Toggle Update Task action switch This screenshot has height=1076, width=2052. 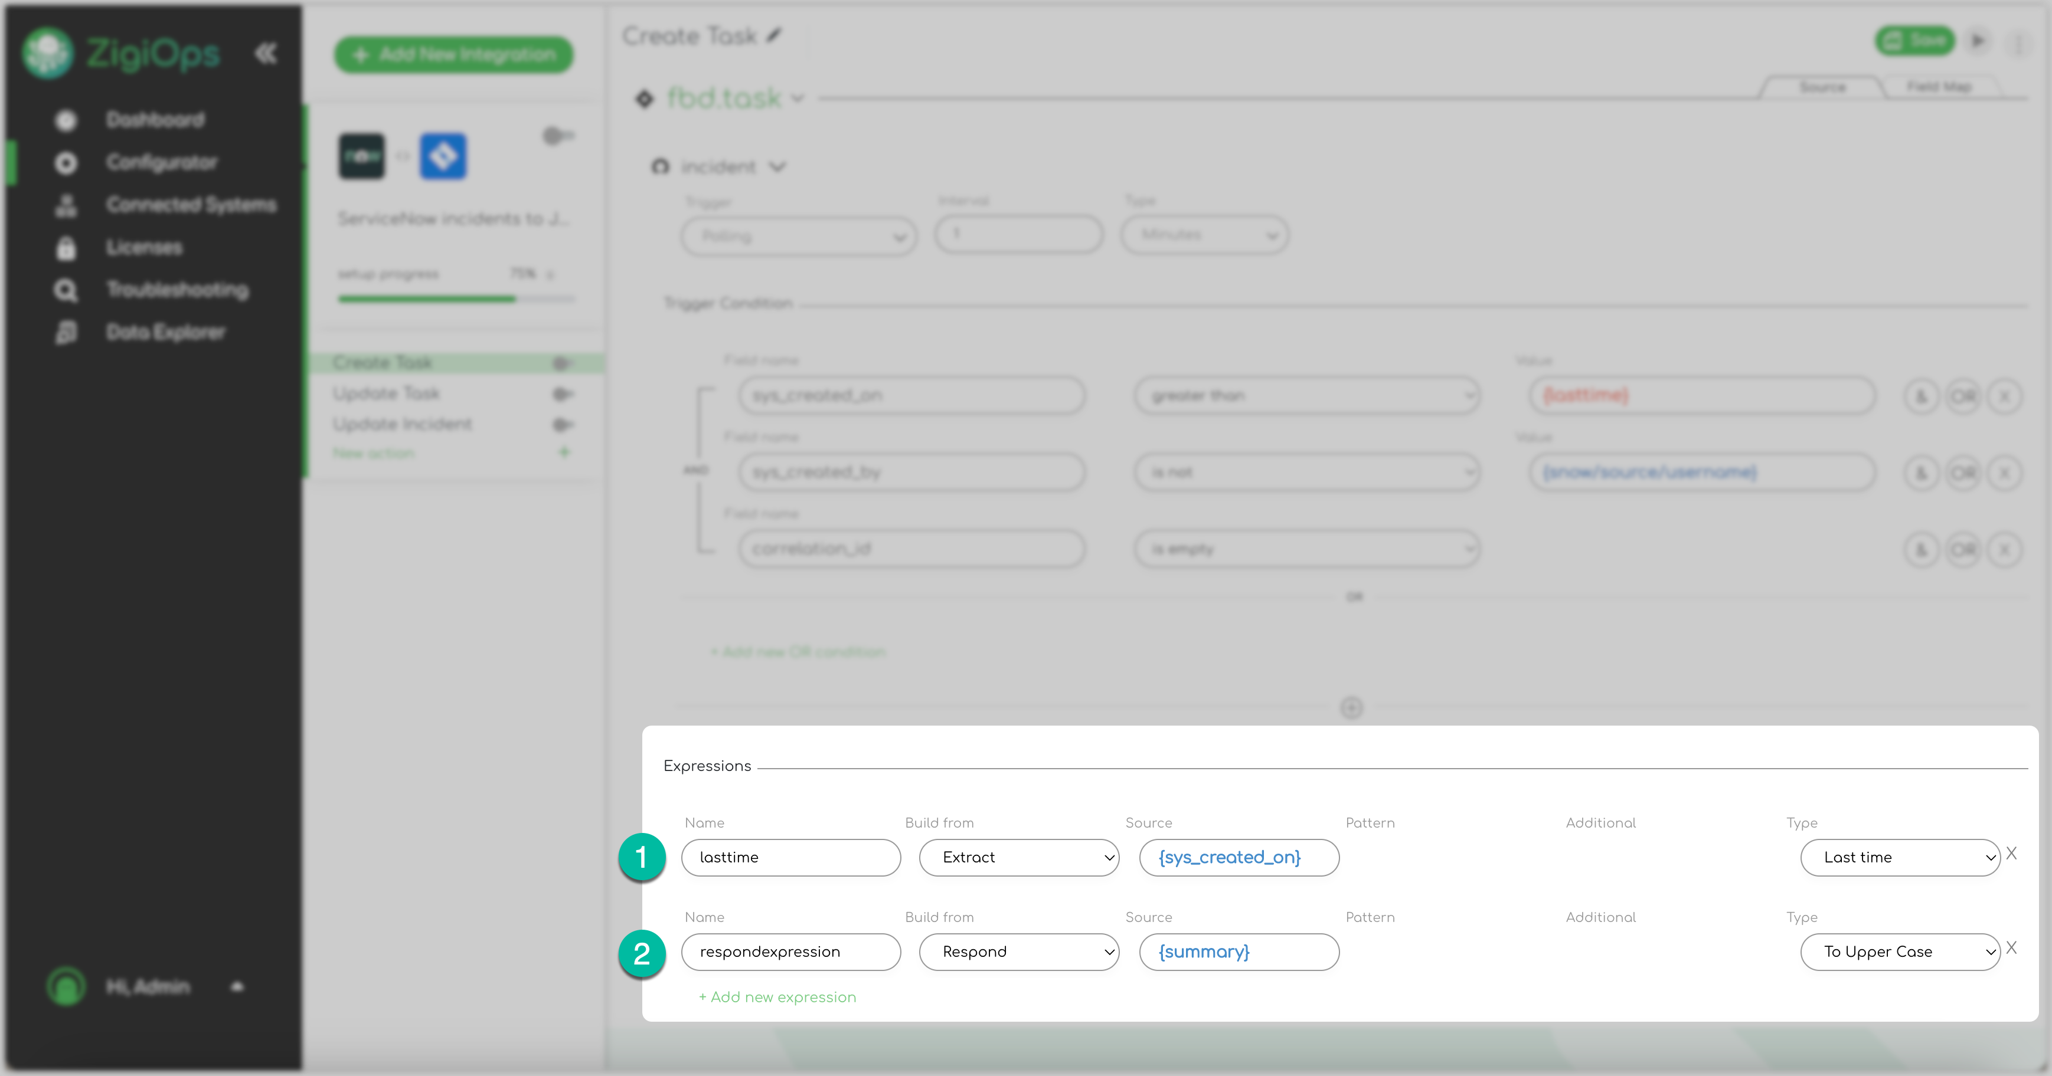[563, 394]
